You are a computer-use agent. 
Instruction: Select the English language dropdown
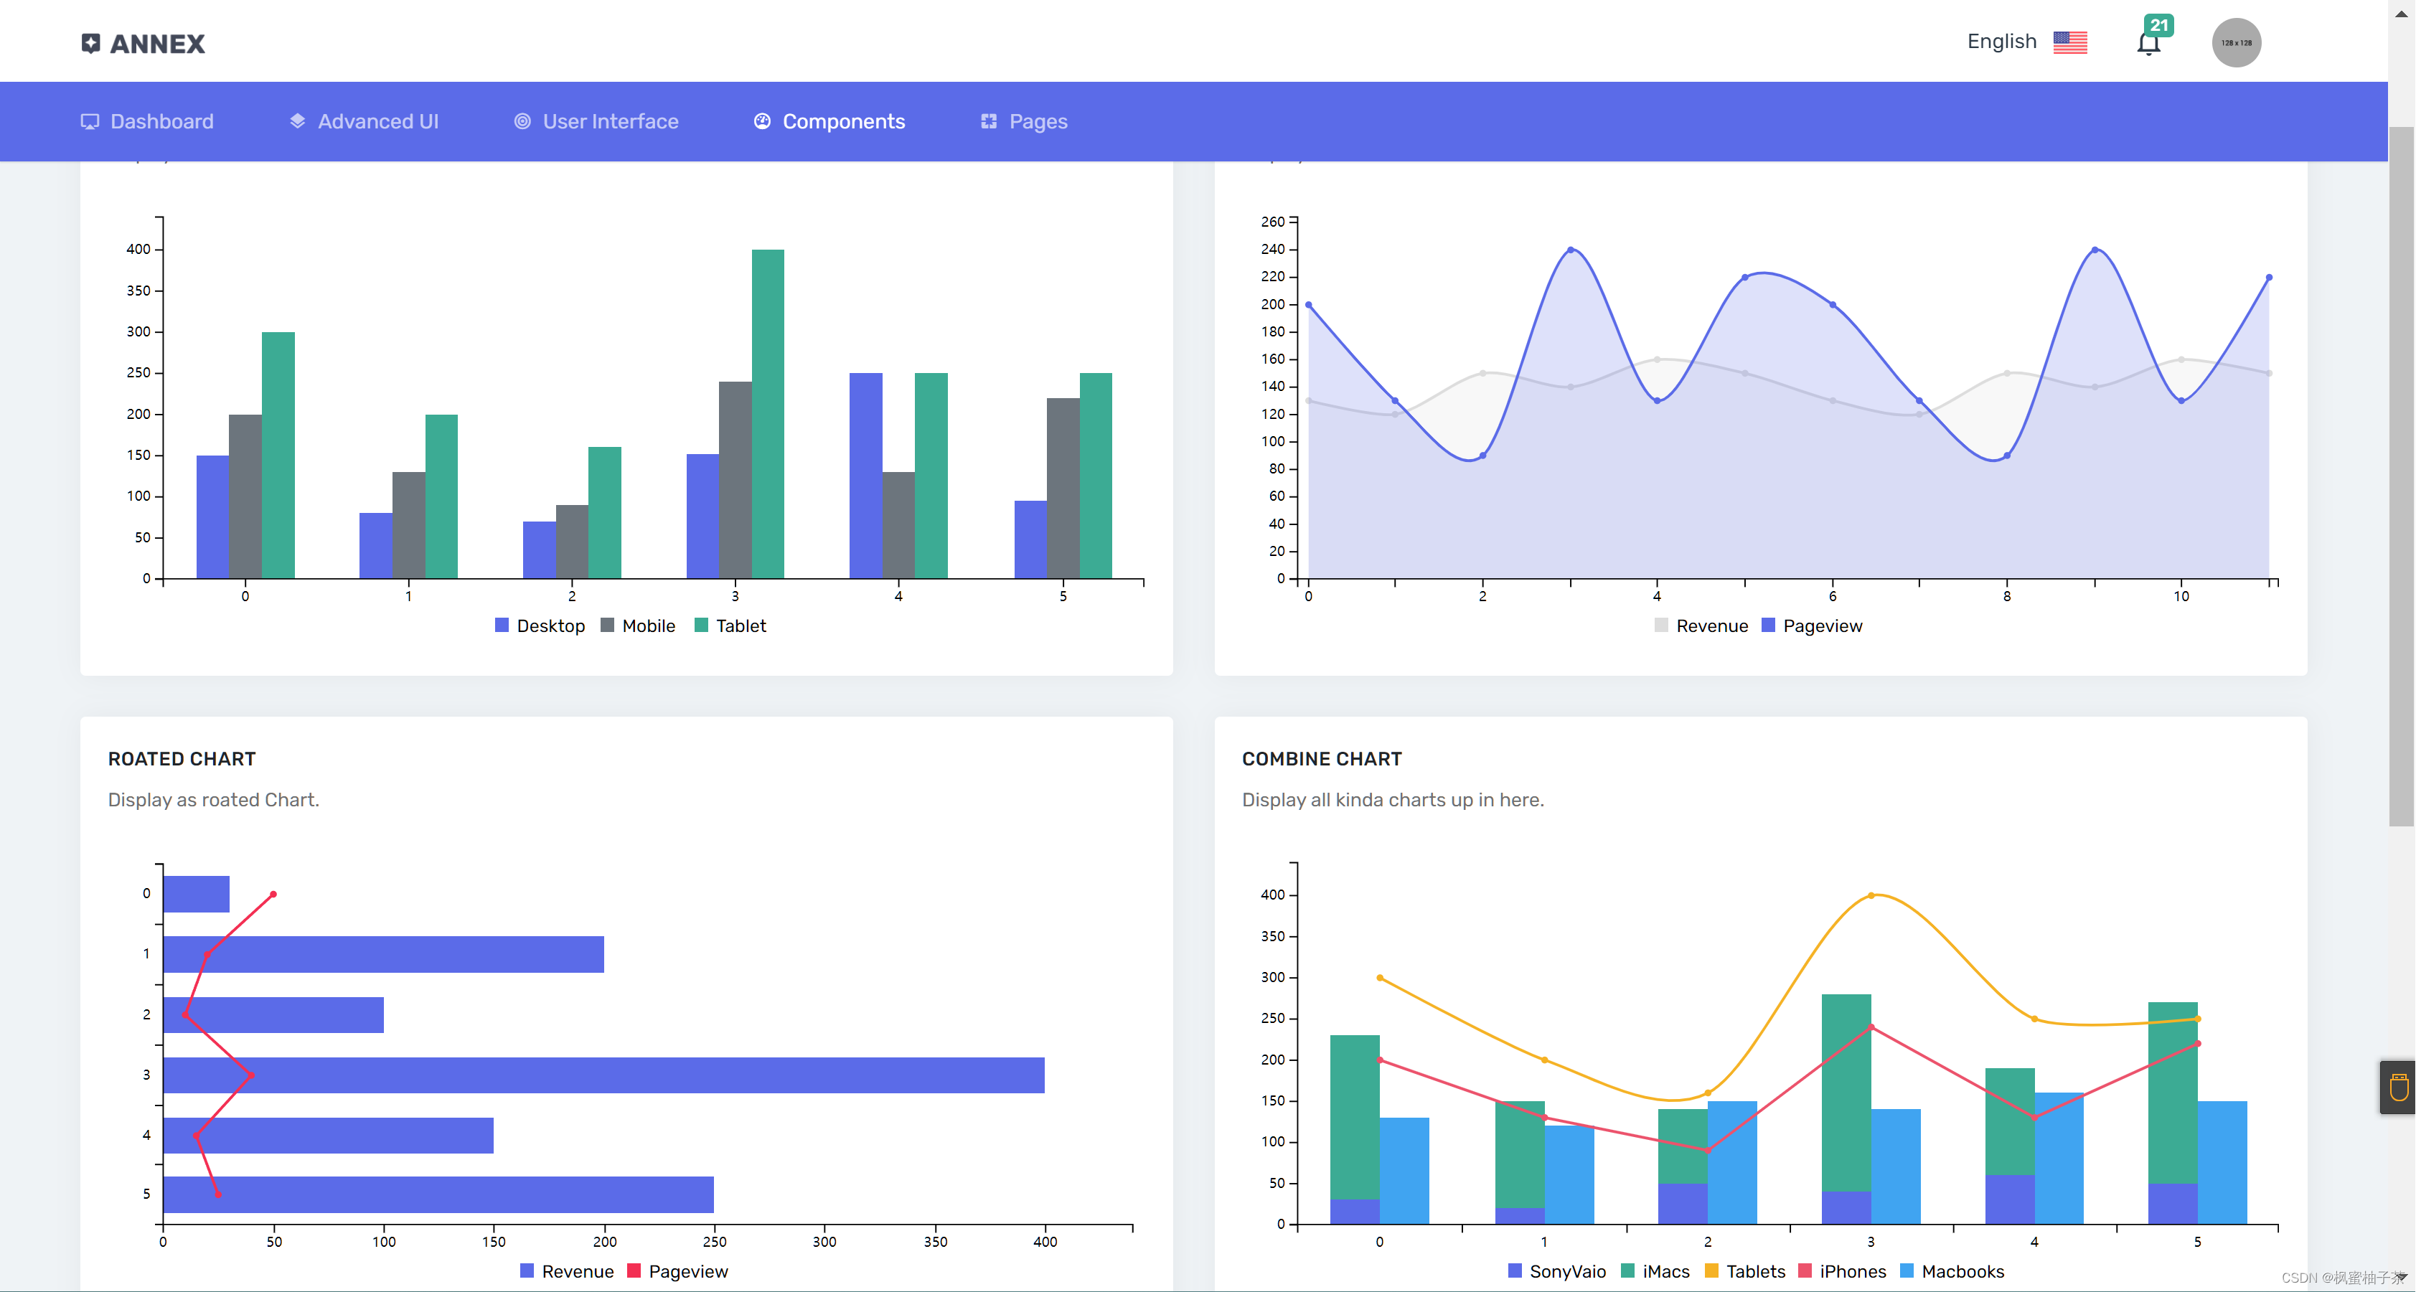coord(2027,42)
